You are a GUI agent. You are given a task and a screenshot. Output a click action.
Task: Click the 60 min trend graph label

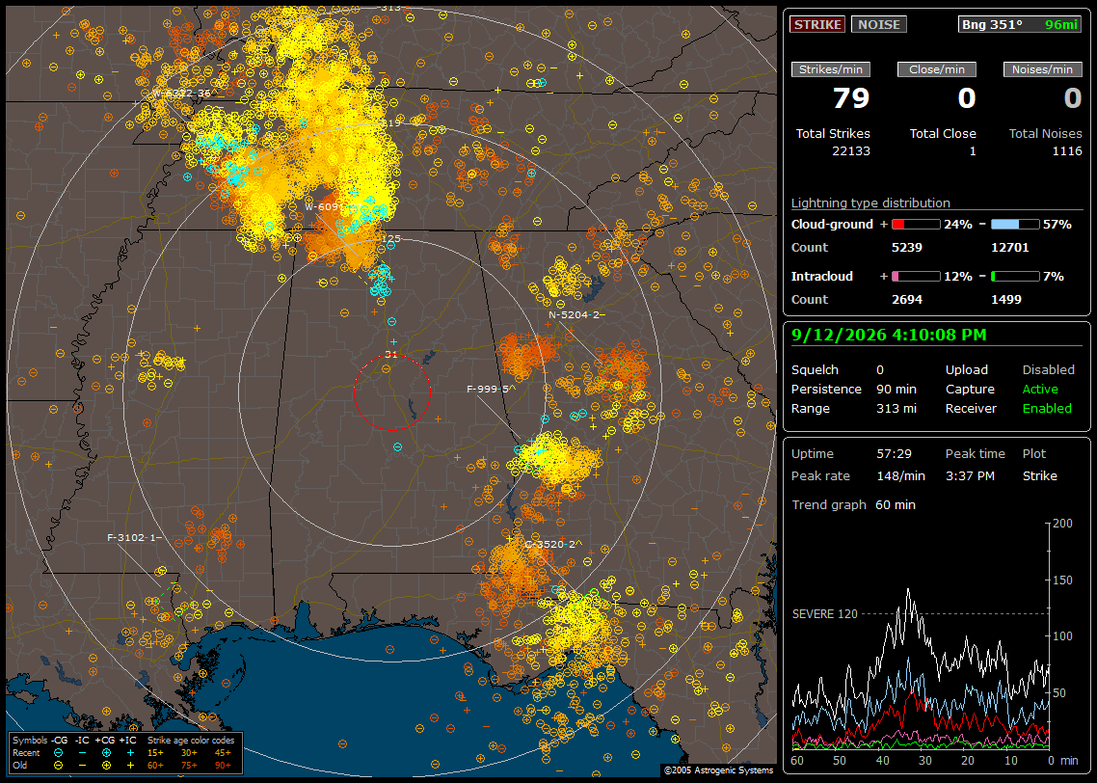pos(896,504)
